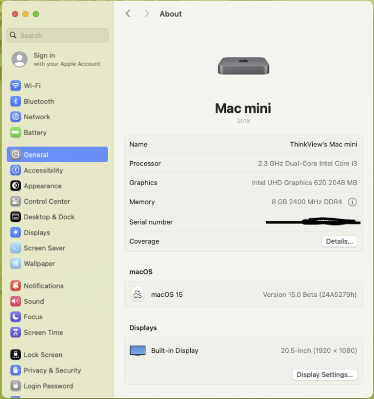The height and width of the screenshot is (399, 374).
Task: Click the user avatar icon
Action: point(20,59)
